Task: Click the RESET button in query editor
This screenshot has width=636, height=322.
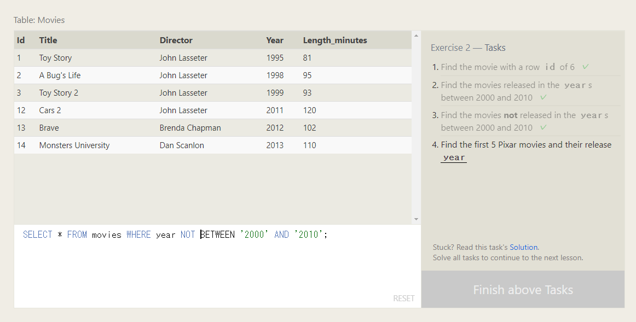Action: [x=403, y=298]
